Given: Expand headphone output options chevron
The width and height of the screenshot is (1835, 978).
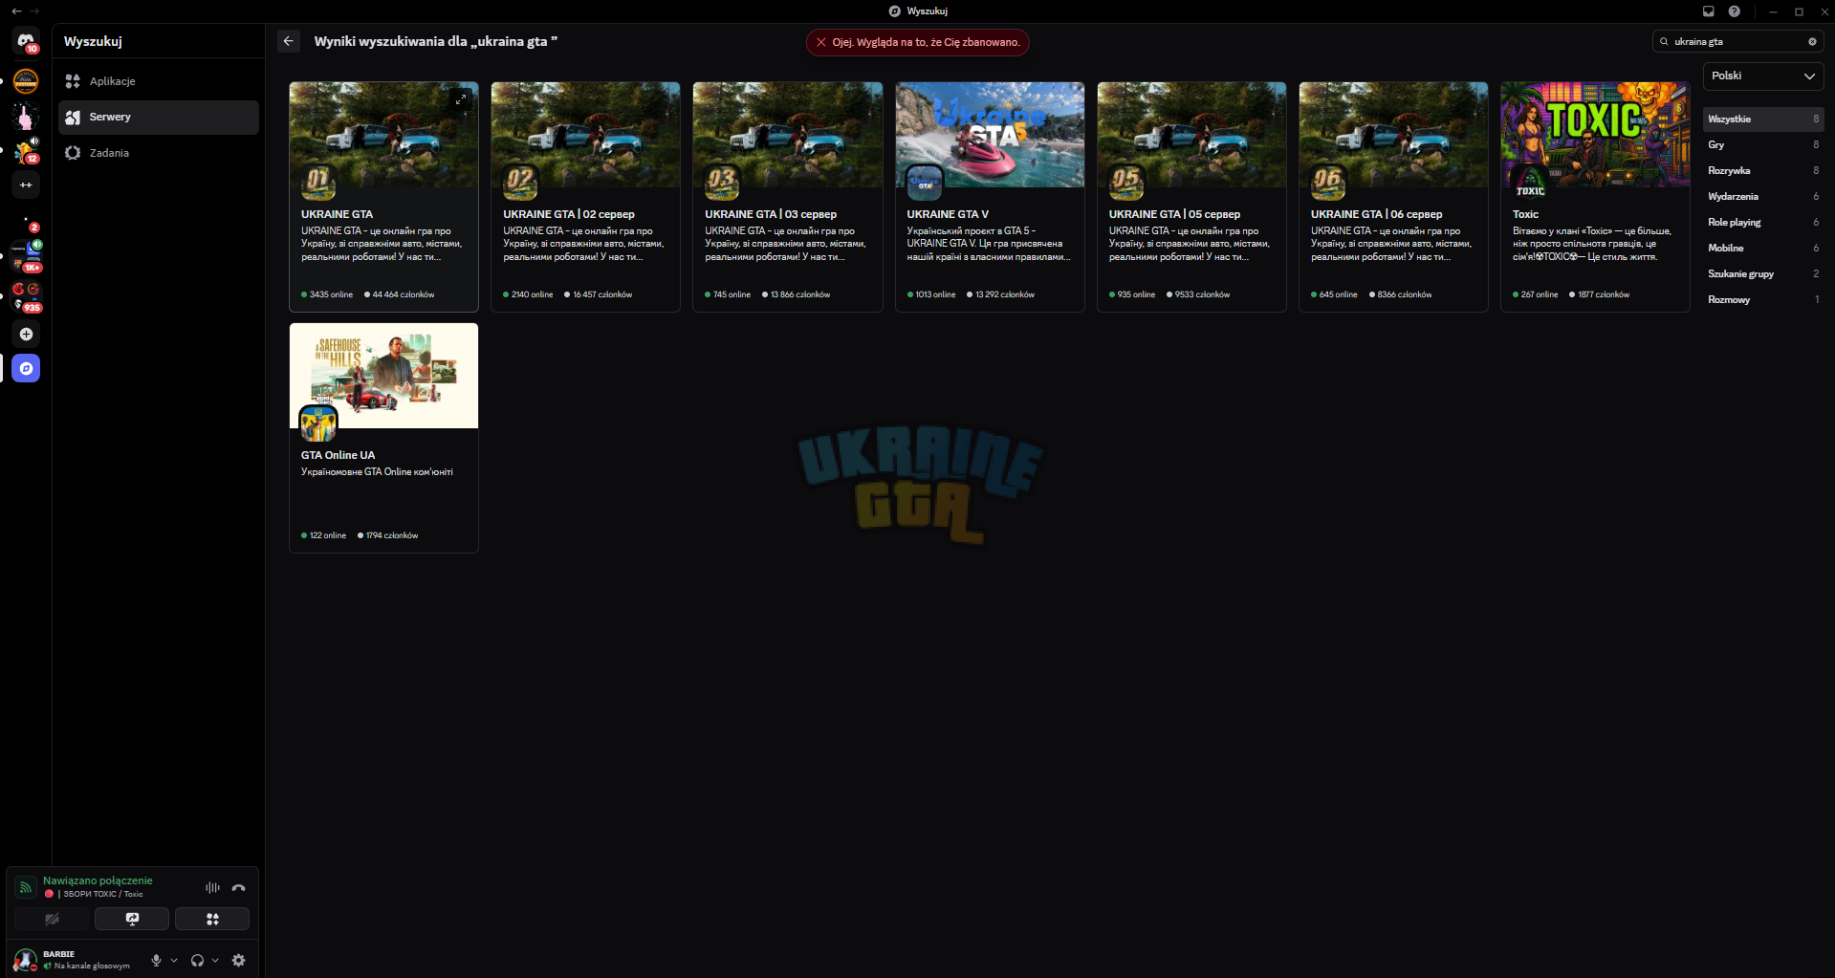Looking at the screenshot, I should 215,960.
